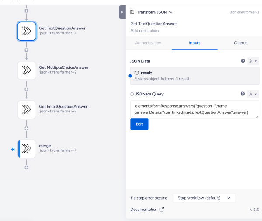Click the blue connector dot beside result
The image size is (262, 221).
[130, 76]
